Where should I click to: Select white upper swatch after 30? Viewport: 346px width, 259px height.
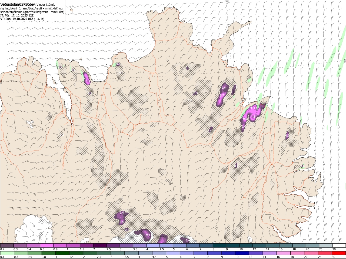(339, 245)
